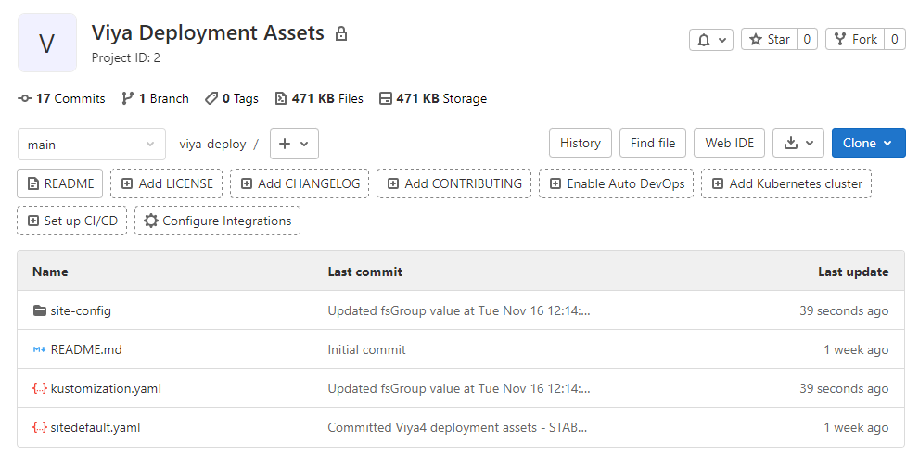Image resolution: width=919 pixels, height=455 pixels.
Task: Open the 17 Commits link
Action: (x=61, y=98)
